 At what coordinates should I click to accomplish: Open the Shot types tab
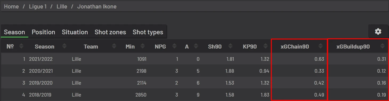point(148,32)
